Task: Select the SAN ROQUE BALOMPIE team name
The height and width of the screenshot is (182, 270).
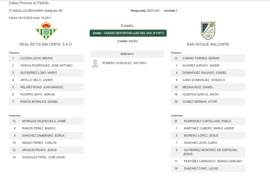Action: coord(208,44)
